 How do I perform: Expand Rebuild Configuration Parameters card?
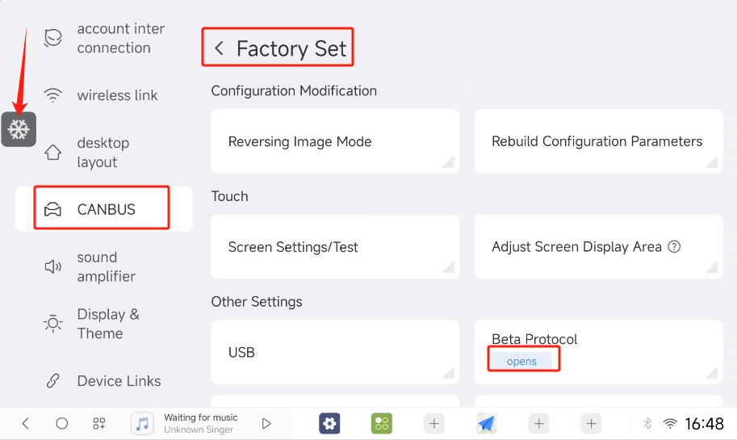[x=597, y=141]
